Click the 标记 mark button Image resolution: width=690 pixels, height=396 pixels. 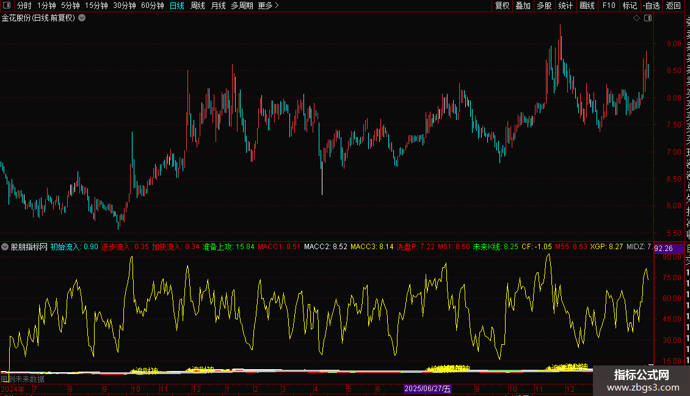coord(630,5)
